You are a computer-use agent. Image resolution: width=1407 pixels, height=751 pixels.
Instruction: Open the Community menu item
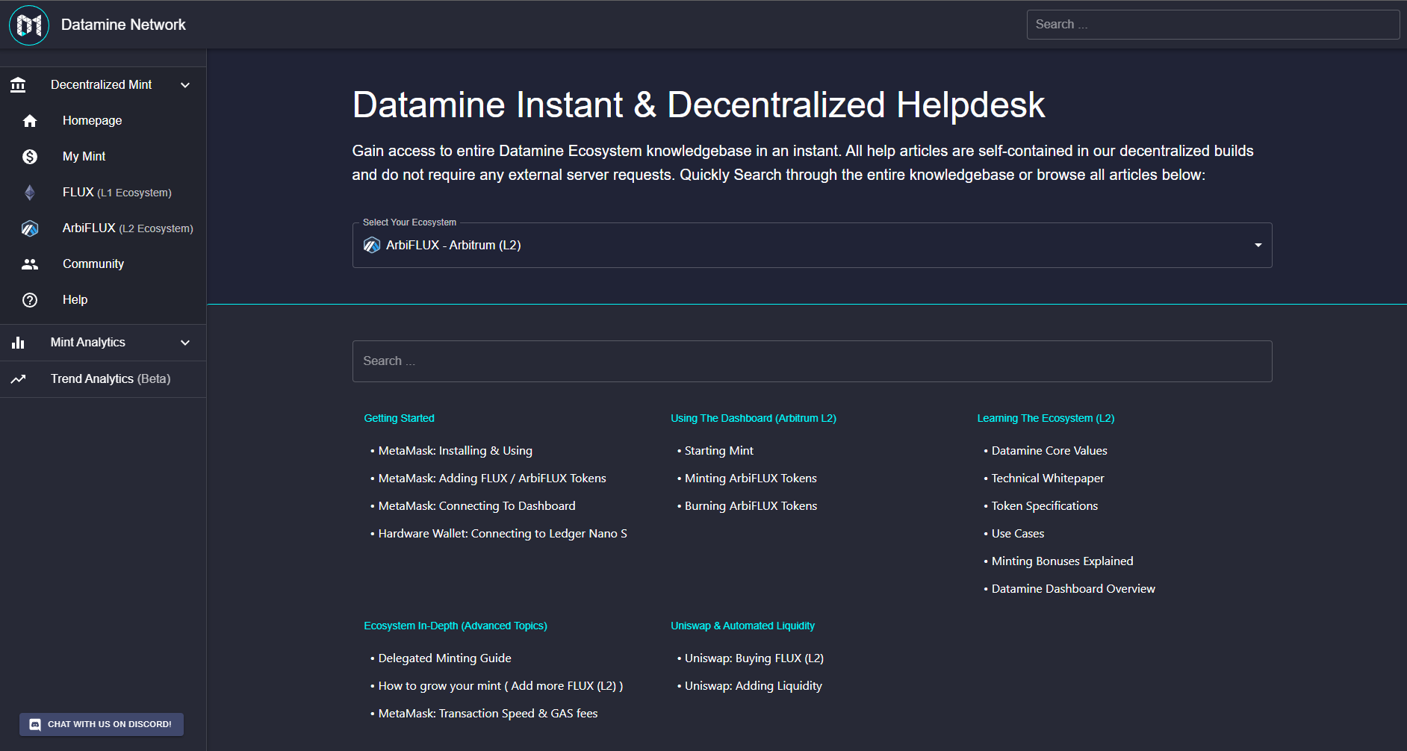[103, 264]
